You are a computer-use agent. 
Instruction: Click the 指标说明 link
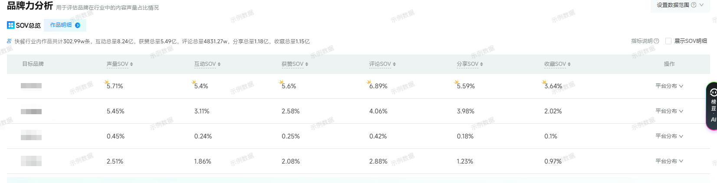point(642,41)
